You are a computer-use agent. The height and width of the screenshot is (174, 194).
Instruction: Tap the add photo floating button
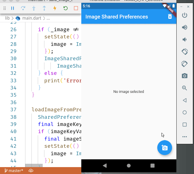pyautogui.click(x=165, y=147)
